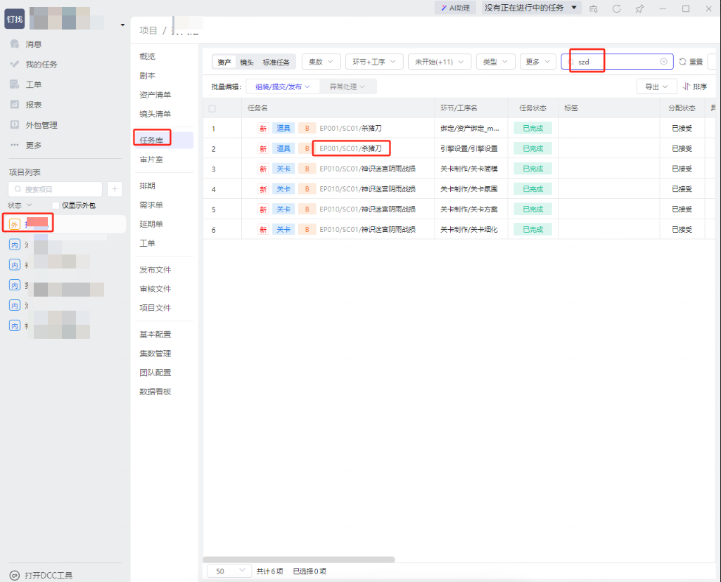Expand the 导出 export dropdown
This screenshot has height=582, width=721.
pyautogui.click(x=656, y=86)
